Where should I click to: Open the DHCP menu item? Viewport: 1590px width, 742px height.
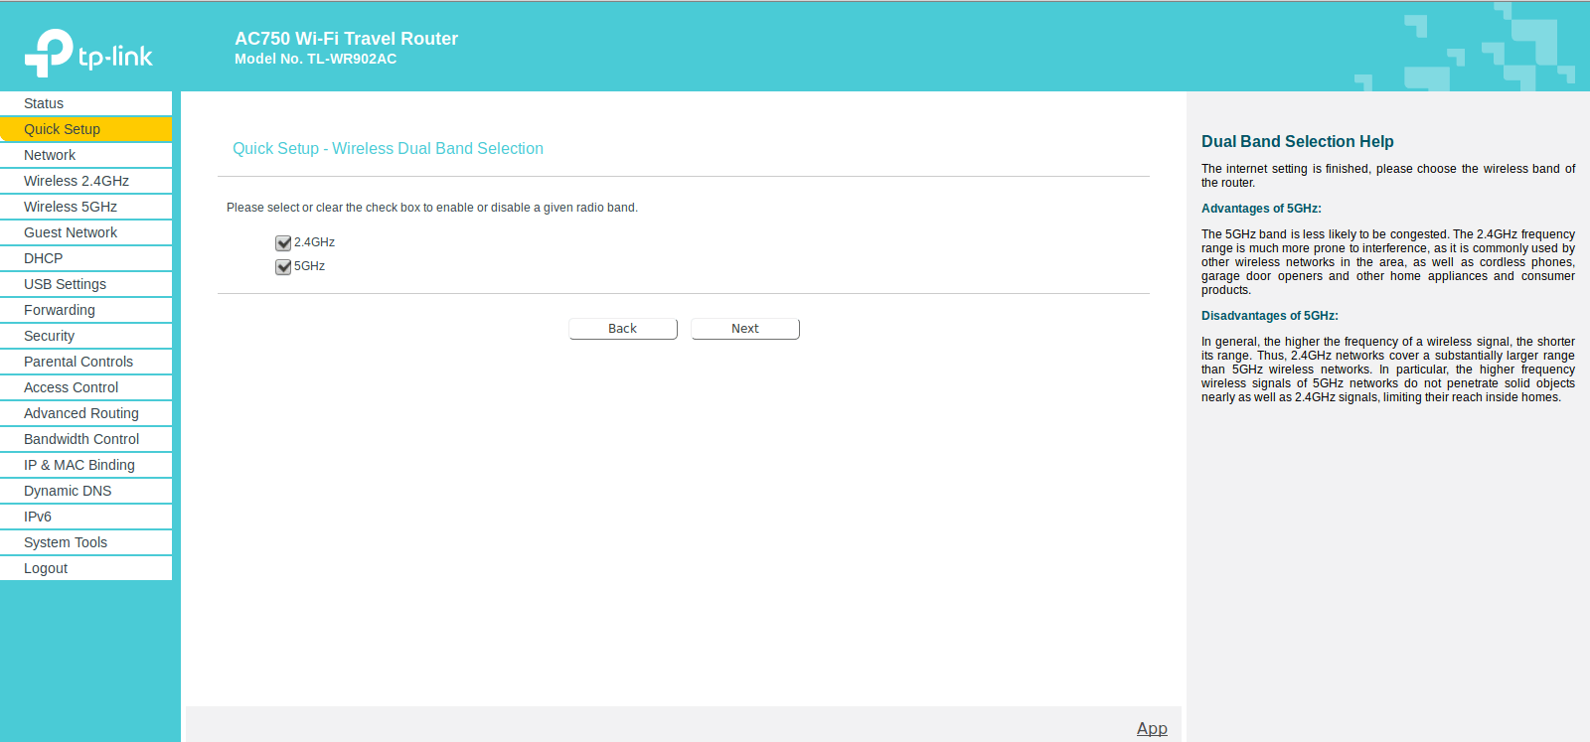pos(85,258)
